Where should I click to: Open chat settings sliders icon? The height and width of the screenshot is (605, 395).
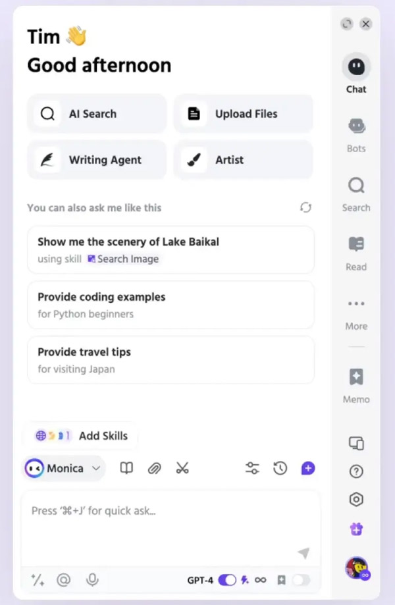[252, 468]
